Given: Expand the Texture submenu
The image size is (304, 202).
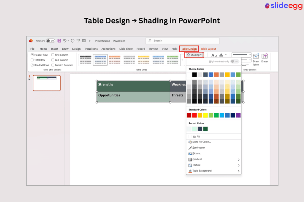Looking at the screenshot, I should (x=239, y=165).
